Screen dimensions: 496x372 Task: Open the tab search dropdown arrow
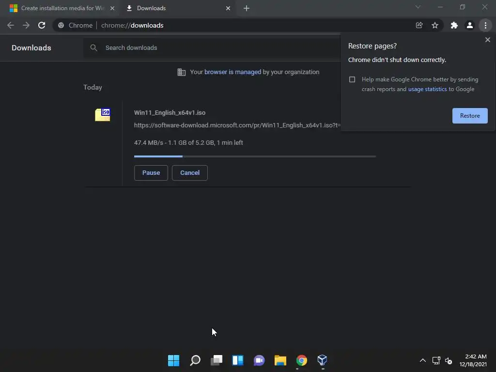click(x=418, y=7)
